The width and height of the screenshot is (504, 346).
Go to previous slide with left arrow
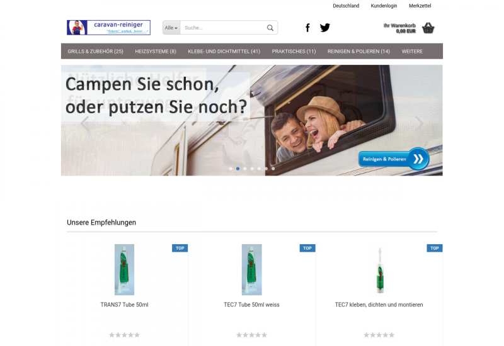(x=84, y=122)
